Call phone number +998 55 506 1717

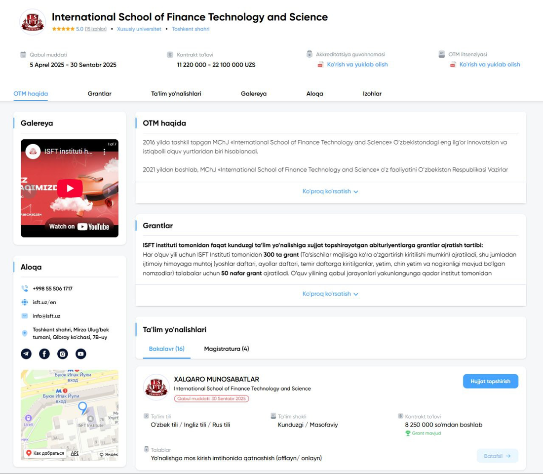point(53,289)
